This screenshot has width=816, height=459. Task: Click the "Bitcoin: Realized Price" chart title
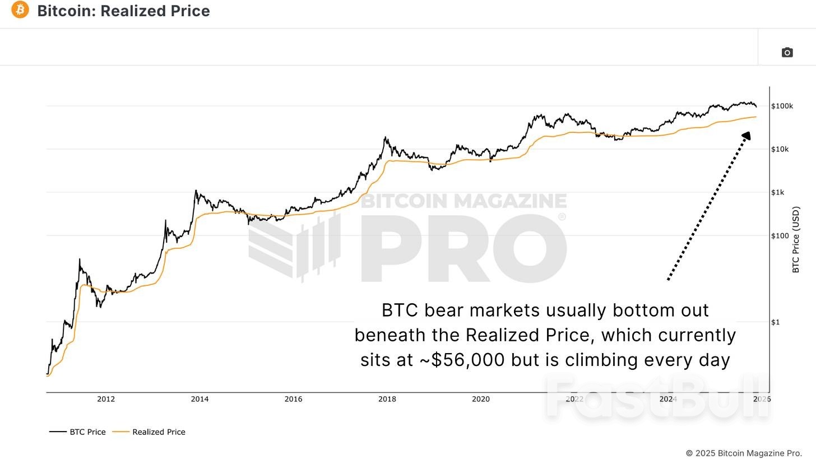coord(123,11)
